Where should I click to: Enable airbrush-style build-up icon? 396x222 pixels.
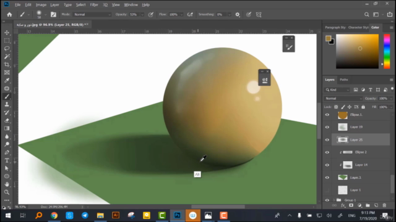click(x=190, y=15)
